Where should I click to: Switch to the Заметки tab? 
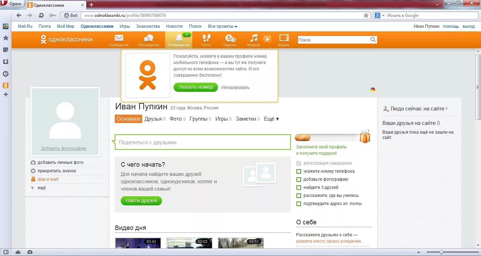tap(248, 119)
